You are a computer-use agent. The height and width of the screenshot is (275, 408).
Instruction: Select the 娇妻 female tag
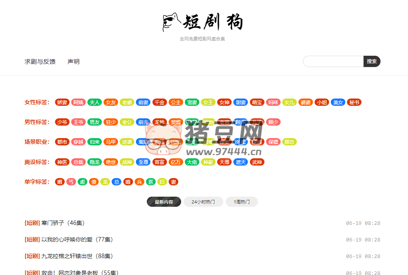(62, 102)
